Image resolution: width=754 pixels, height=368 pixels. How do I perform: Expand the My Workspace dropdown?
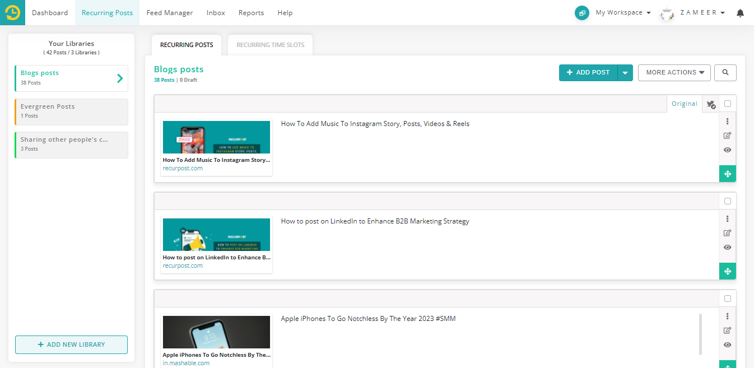tap(623, 13)
